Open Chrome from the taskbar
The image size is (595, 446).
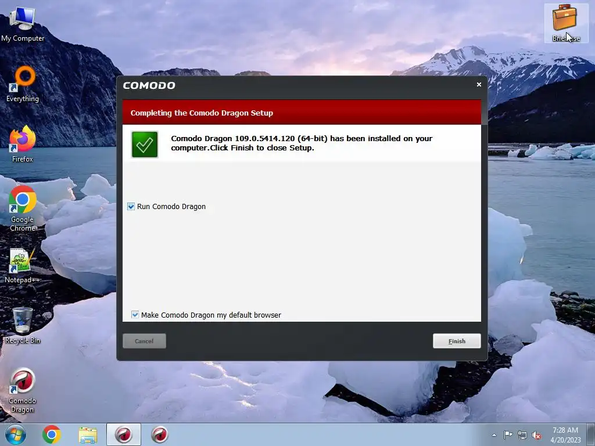click(52, 434)
